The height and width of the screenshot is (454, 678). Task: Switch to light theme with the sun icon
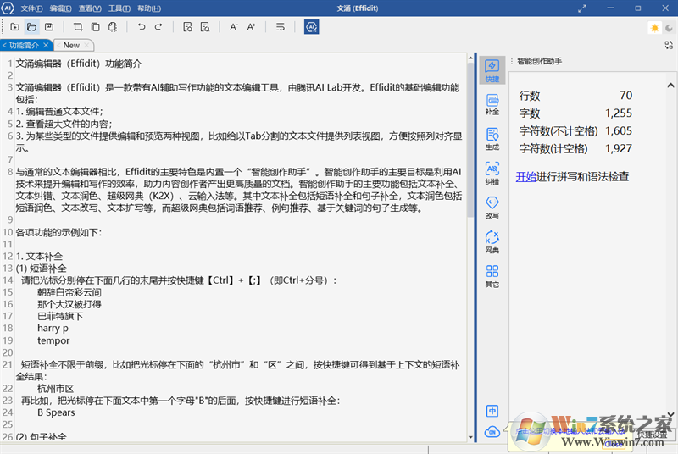click(x=654, y=28)
